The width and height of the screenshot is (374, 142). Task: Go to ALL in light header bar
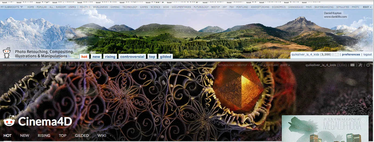[52, 7]
